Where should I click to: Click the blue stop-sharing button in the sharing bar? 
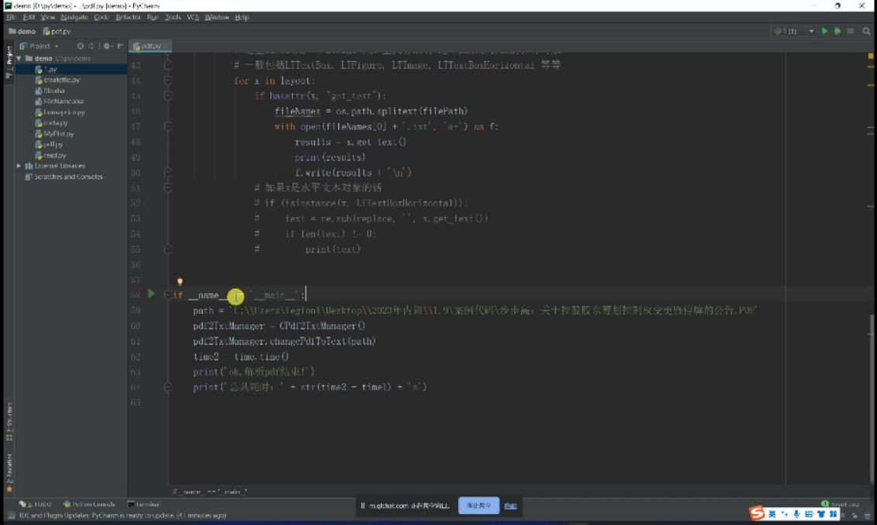pos(479,506)
